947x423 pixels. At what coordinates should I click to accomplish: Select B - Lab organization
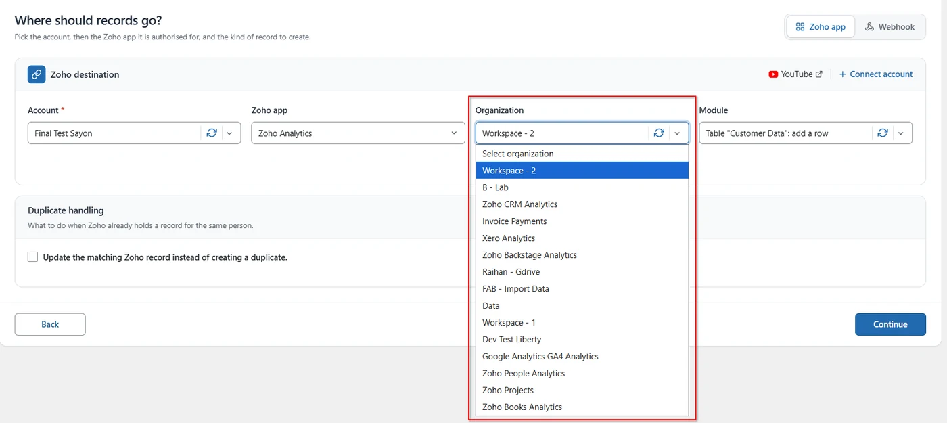[x=582, y=187]
